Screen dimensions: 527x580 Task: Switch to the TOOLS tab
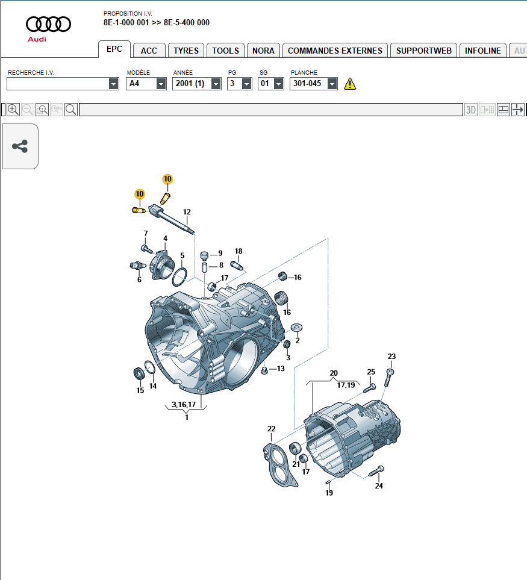click(225, 51)
